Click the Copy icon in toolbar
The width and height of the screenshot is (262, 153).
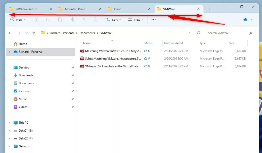[48, 20]
